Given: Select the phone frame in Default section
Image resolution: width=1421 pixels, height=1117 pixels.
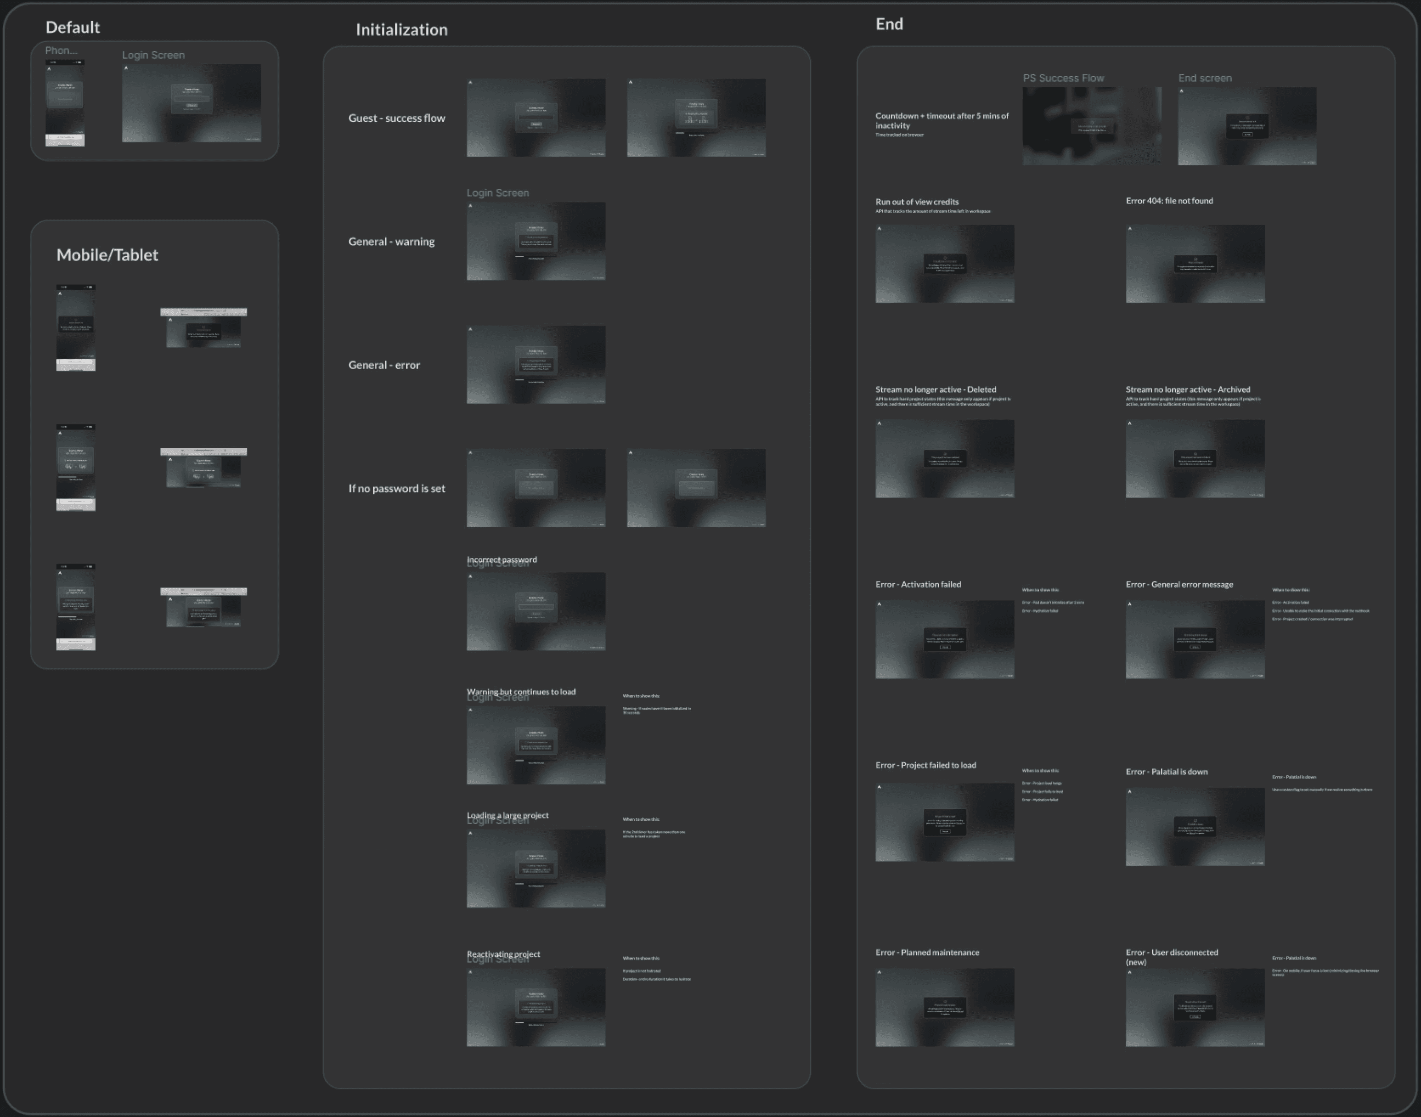Looking at the screenshot, I should coord(65,103).
